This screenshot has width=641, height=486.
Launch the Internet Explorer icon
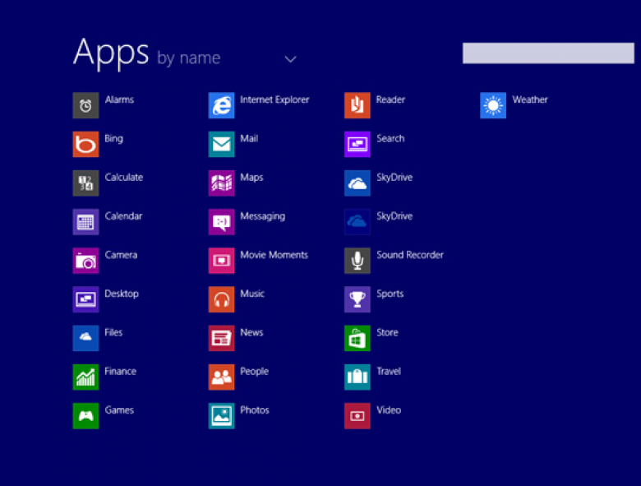[x=222, y=105]
